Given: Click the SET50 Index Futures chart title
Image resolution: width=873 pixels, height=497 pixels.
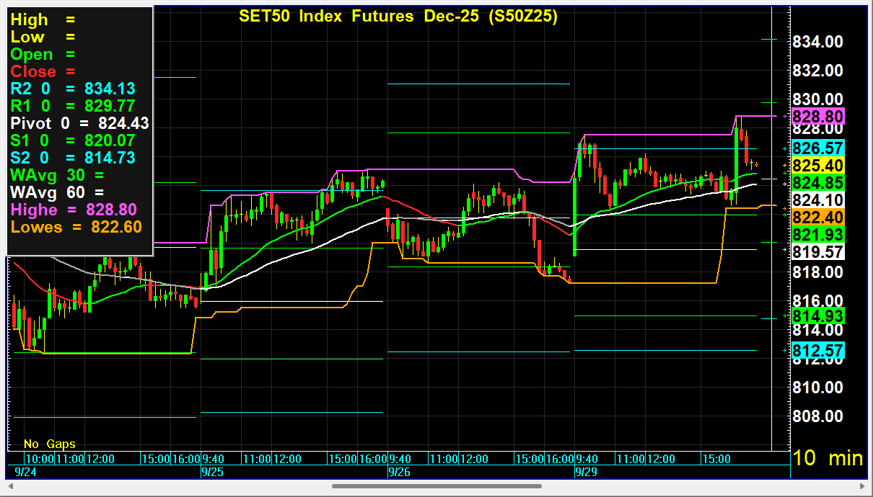Looking at the screenshot, I should [398, 17].
